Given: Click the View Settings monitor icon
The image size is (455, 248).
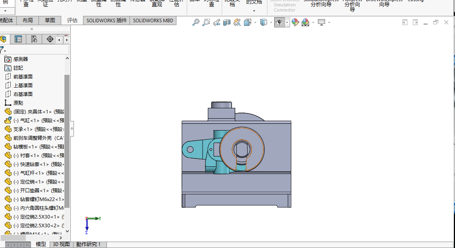Looking at the screenshot, I should click(x=321, y=22).
